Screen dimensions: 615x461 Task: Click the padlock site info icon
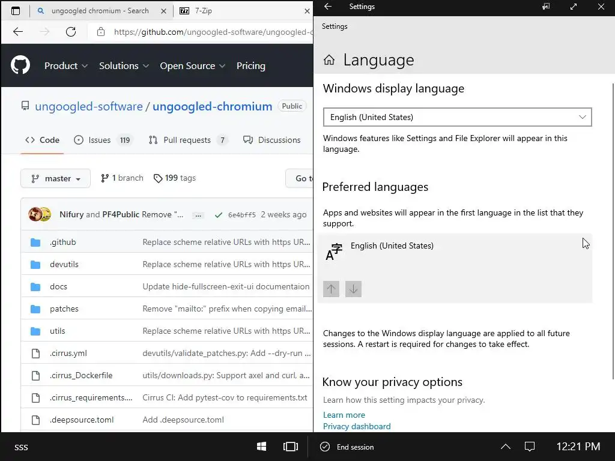pos(101,32)
